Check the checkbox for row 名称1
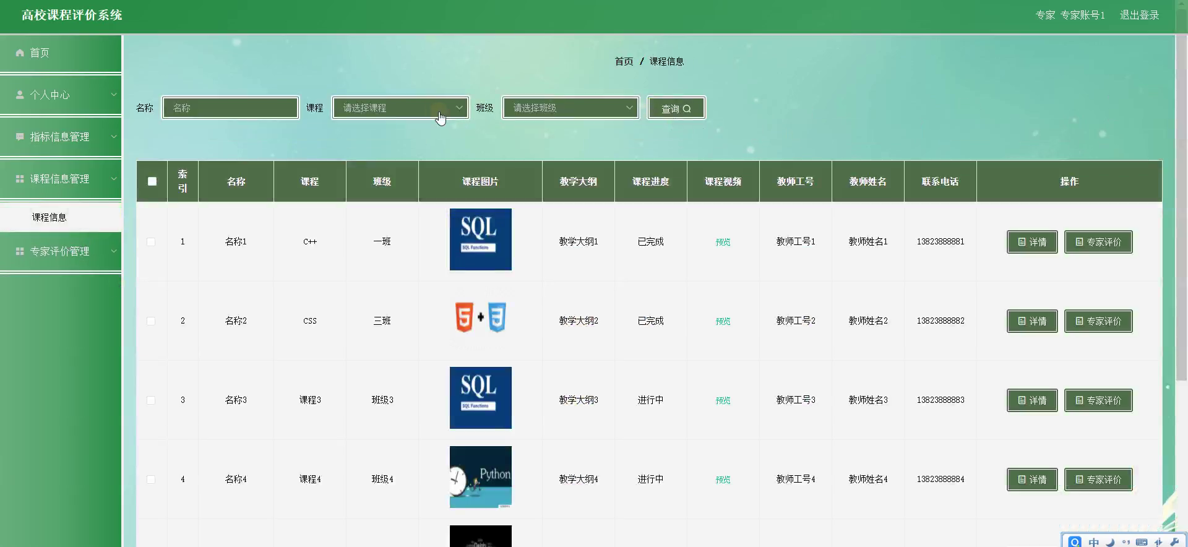The height and width of the screenshot is (547, 1188). click(x=151, y=242)
